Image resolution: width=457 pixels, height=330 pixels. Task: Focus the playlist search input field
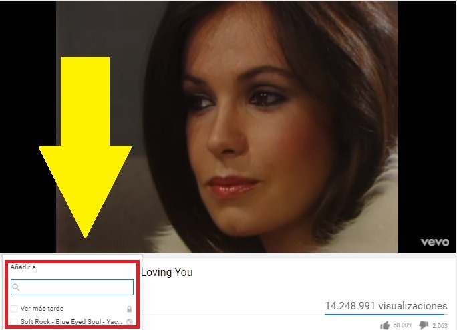click(x=72, y=287)
